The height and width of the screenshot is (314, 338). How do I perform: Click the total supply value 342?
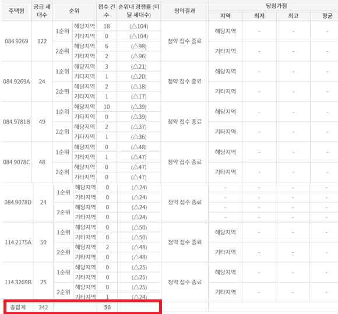click(43, 307)
